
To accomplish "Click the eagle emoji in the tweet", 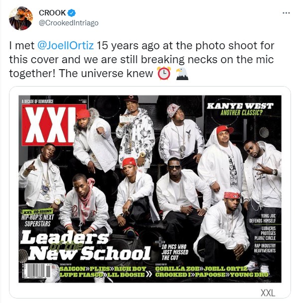I will click(x=182, y=74).
